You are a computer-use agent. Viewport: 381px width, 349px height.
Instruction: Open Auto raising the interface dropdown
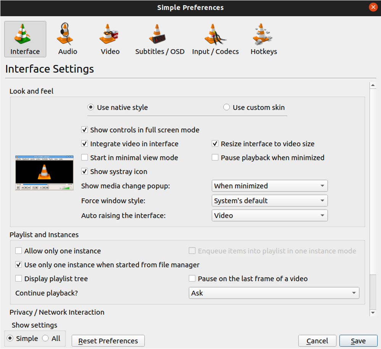[x=270, y=216]
